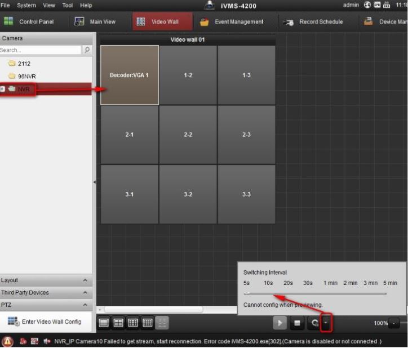Select video wall window 2-1
This screenshot has height=348, width=408.
129,135
